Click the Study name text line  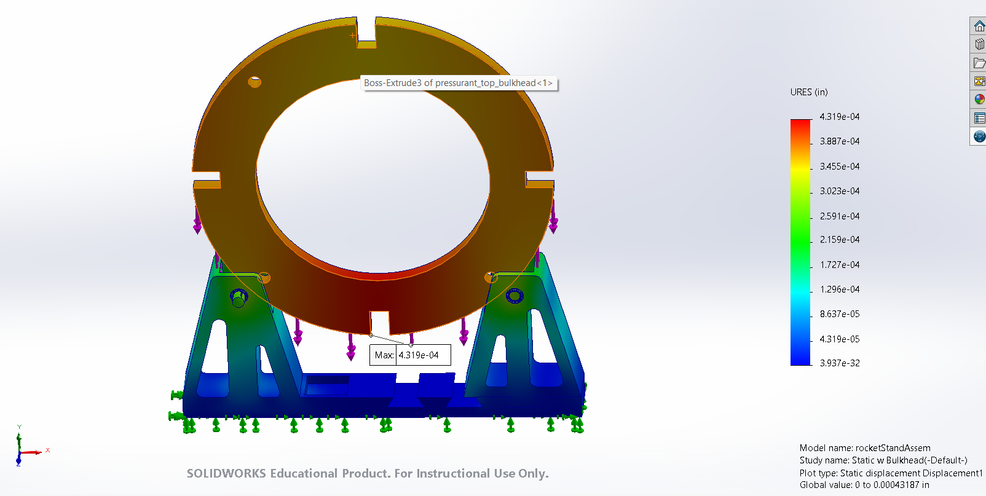click(x=883, y=460)
